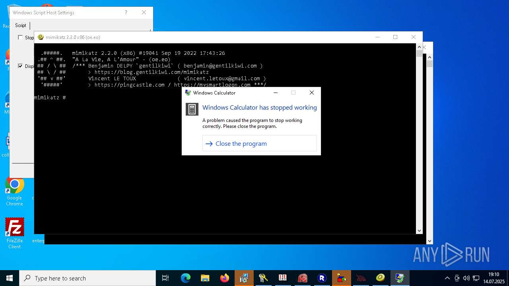Close the program in the Windows Calculator dialog
This screenshot has width=509, height=286.
point(260,143)
